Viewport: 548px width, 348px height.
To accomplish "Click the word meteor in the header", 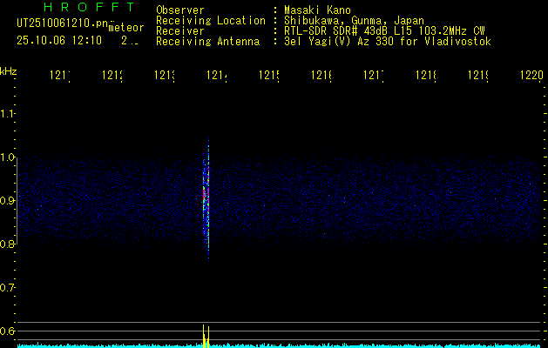I will point(126,28).
